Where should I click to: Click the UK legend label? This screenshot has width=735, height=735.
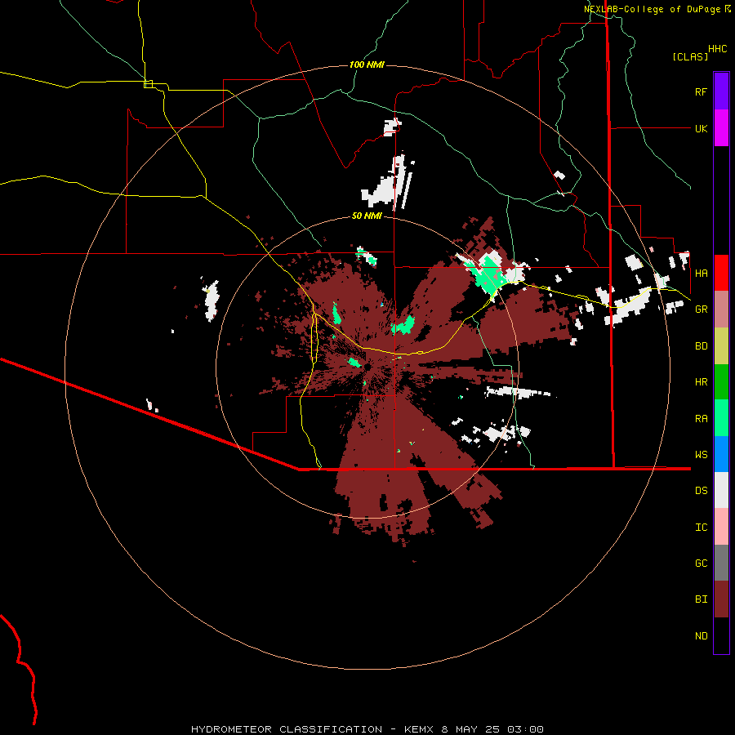click(701, 128)
